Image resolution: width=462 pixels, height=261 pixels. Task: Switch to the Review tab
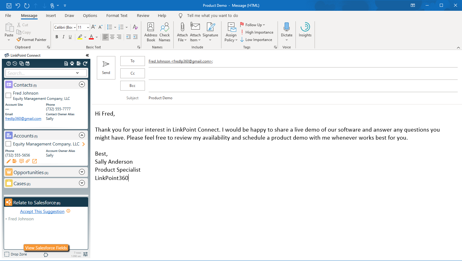click(143, 16)
